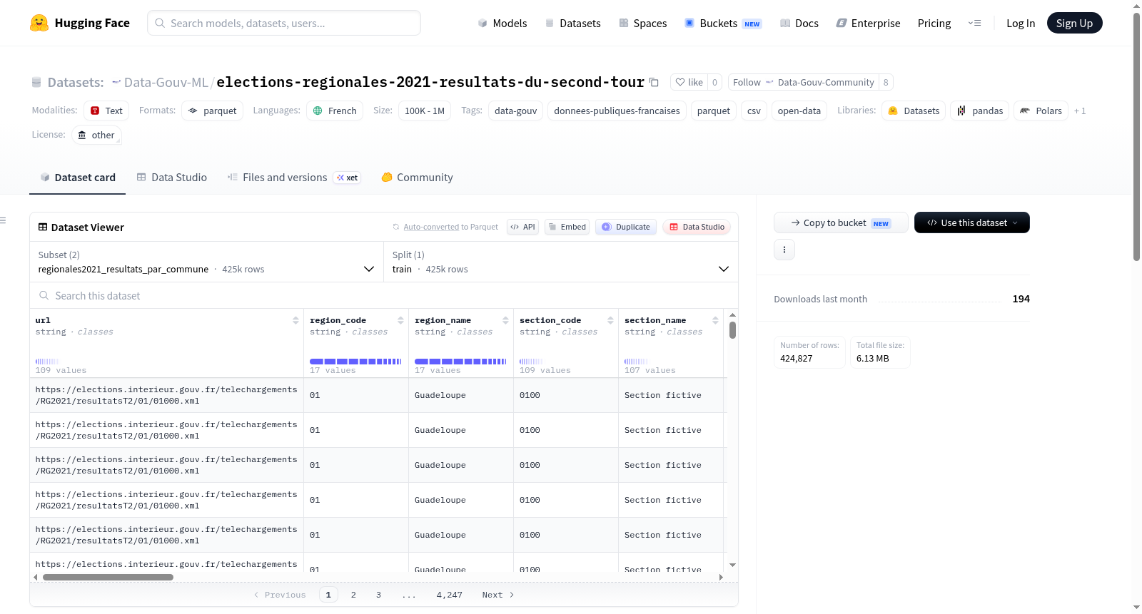
Task: Sort the section_name column
Action: tap(715, 320)
